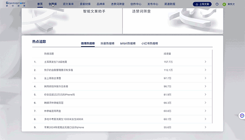Click topic 网传骄阳伴我今日杀青
Image resolution: width=245 pixels, height=140 pixels.
click(x=56, y=86)
